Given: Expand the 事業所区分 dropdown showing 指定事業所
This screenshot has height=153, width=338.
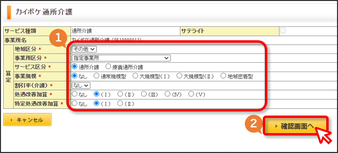Looking at the screenshot, I should pyautogui.click(x=121, y=58).
